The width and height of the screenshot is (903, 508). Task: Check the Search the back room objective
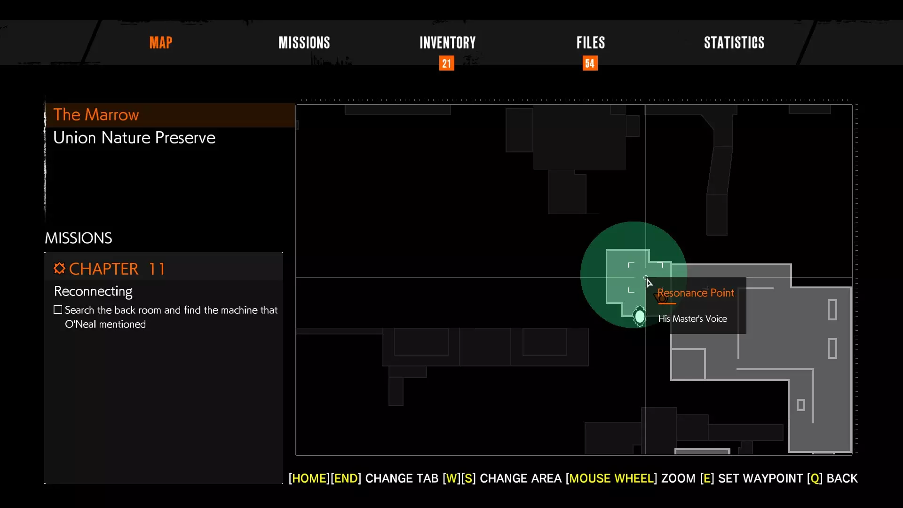(x=58, y=310)
